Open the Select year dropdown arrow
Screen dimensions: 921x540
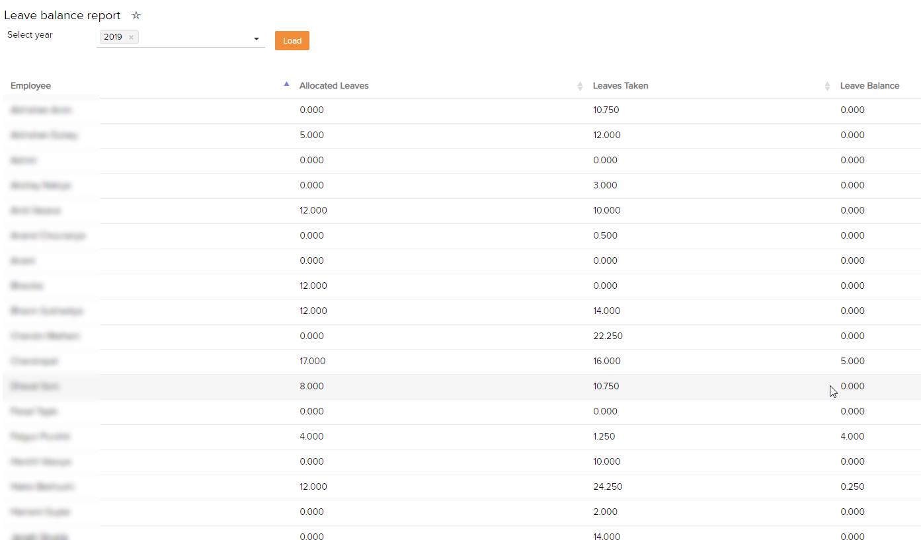click(257, 39)
